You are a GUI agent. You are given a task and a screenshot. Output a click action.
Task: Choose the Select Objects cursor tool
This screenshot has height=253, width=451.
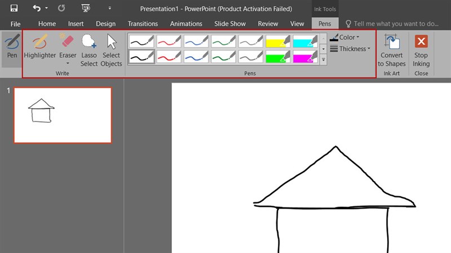[x=111, y=49]
